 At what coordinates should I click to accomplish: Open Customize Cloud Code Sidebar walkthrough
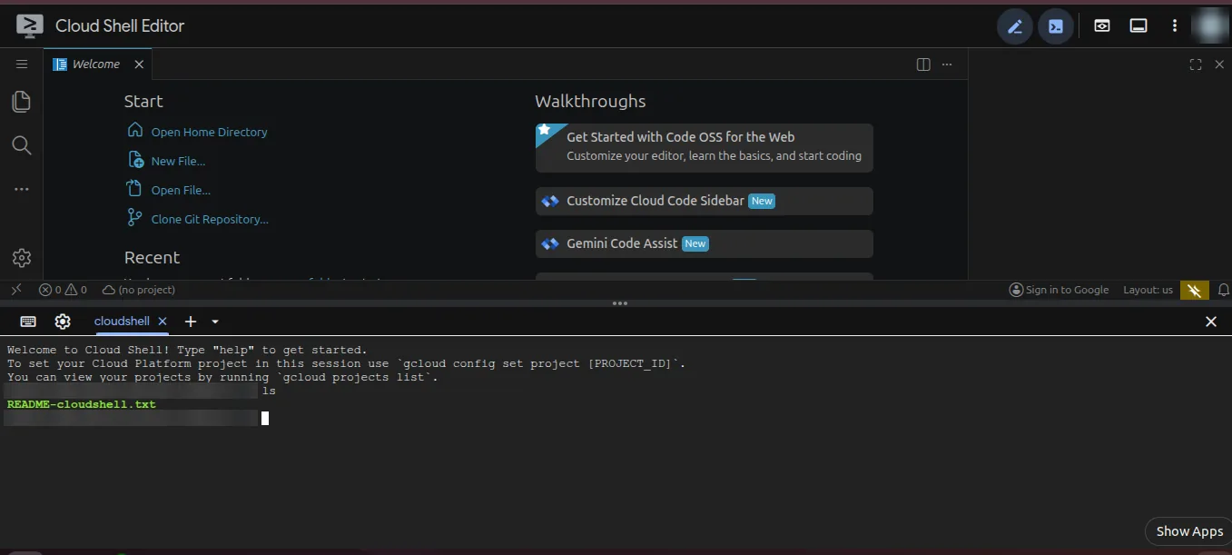pos(705,201)
